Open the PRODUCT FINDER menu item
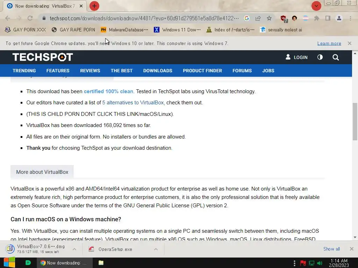The image size is (358, 268). pos(202,70)
